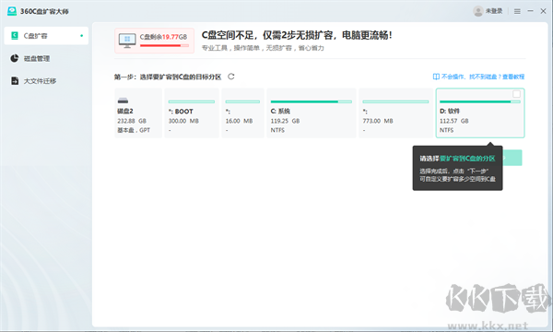The width and height of the screenshot is (553, 332).
Task: Click the 第一步 step heading text
Action: (168, 77)
